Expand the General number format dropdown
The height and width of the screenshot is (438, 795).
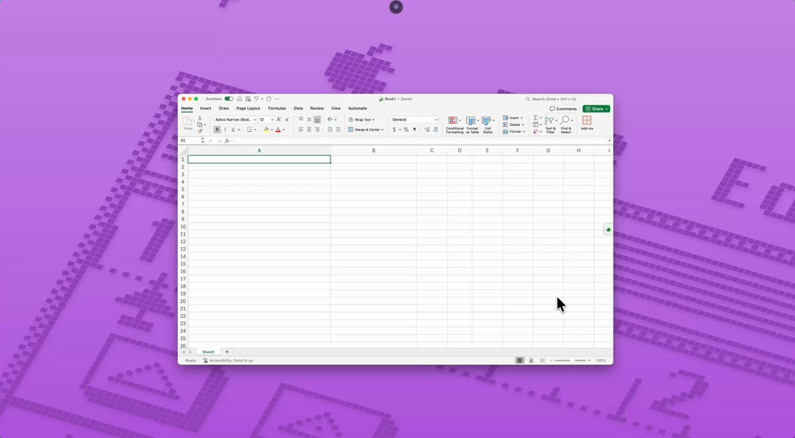(x=436, y=120)
